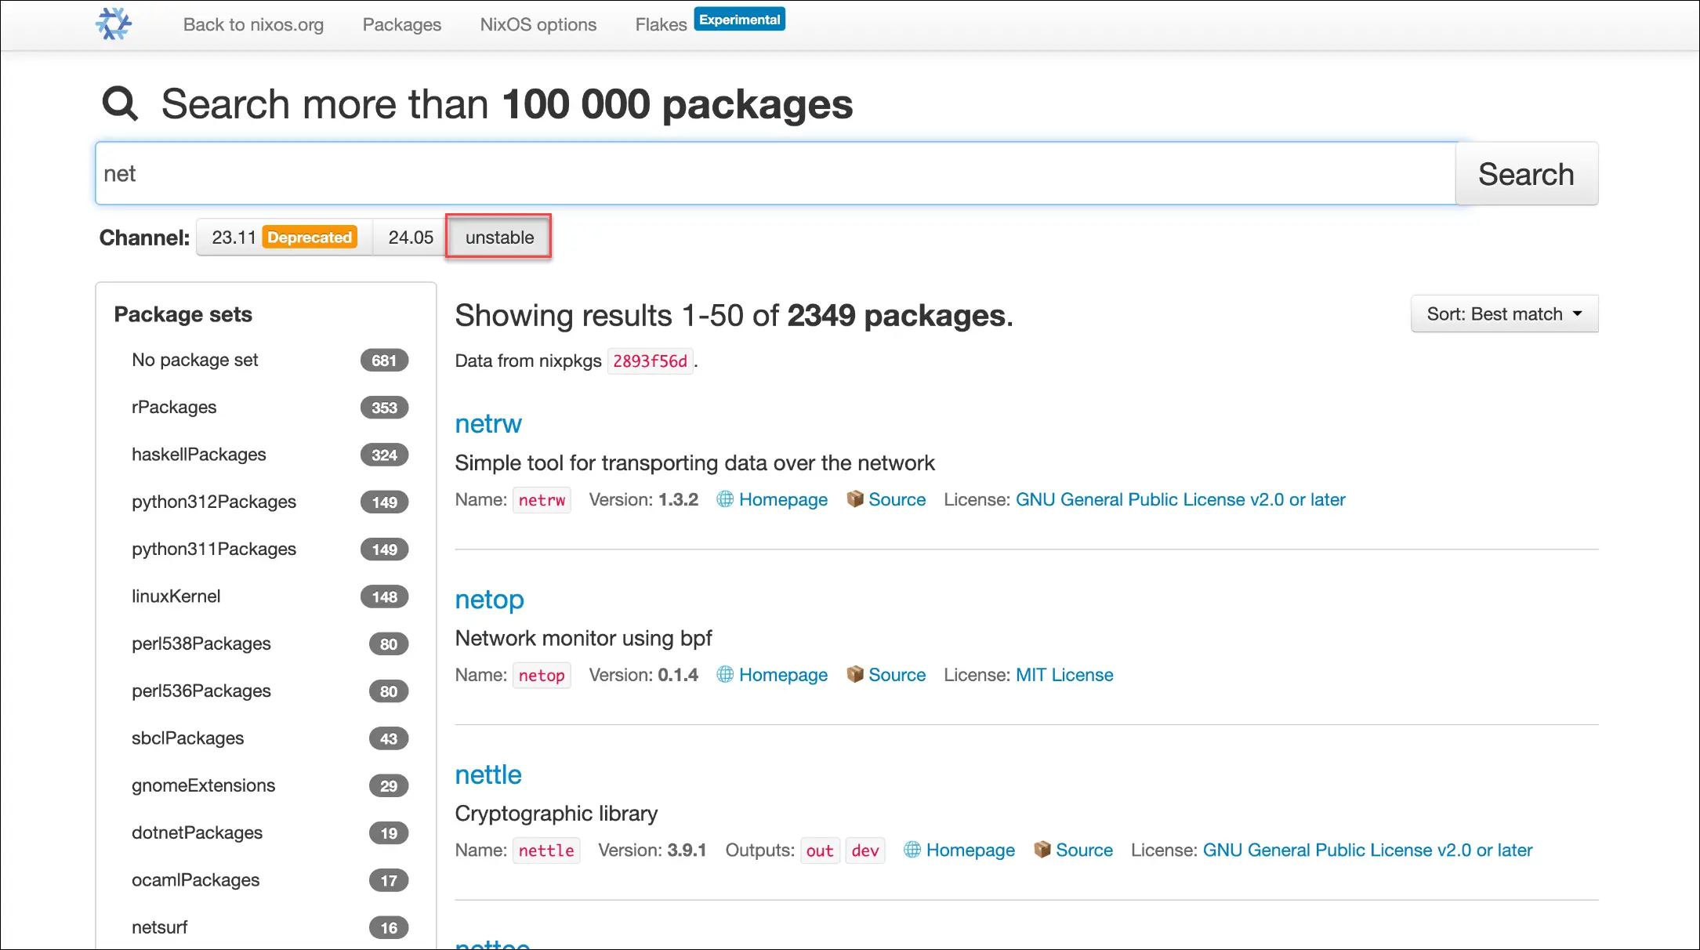Open the netrw package title
The height and width of the screenshot is (950, 1700).
point(488,424)
